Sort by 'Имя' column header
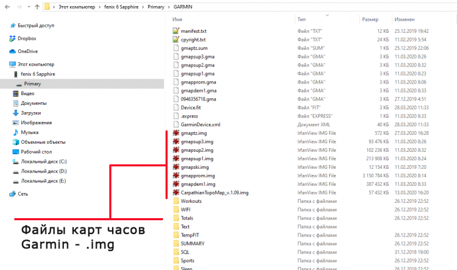The width and height of the screenshot is (457, 270). point(177,20)
